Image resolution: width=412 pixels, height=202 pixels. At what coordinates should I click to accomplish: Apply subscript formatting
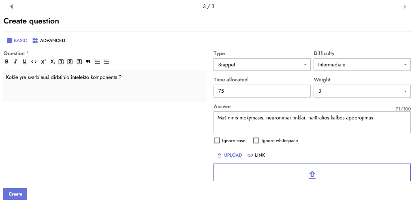click(x=52, y=62)
